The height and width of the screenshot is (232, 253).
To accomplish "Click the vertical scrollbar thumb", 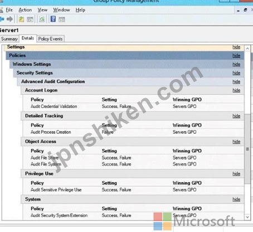I will click(247, 149).
